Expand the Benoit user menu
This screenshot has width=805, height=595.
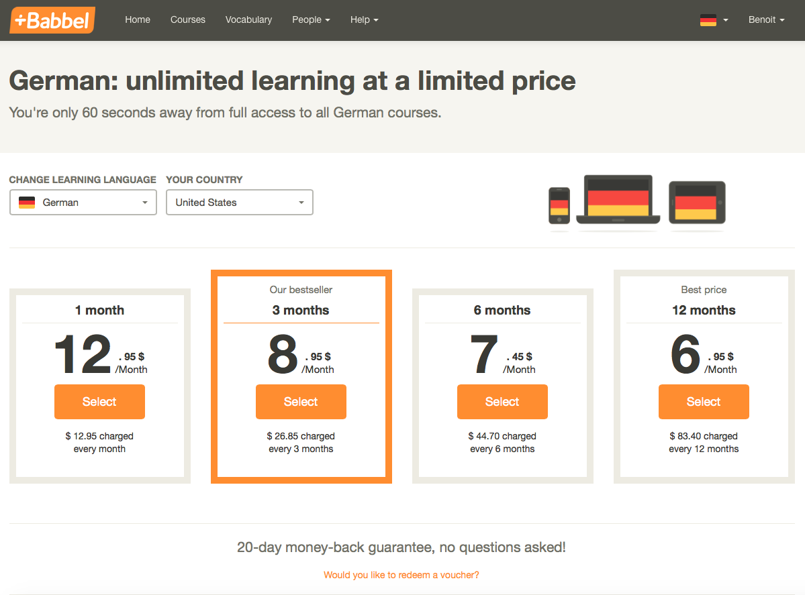click(x=766, y=20)
